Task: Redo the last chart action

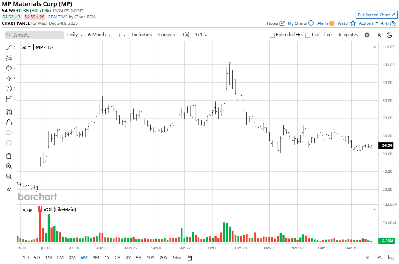Action: coord(9,142)
